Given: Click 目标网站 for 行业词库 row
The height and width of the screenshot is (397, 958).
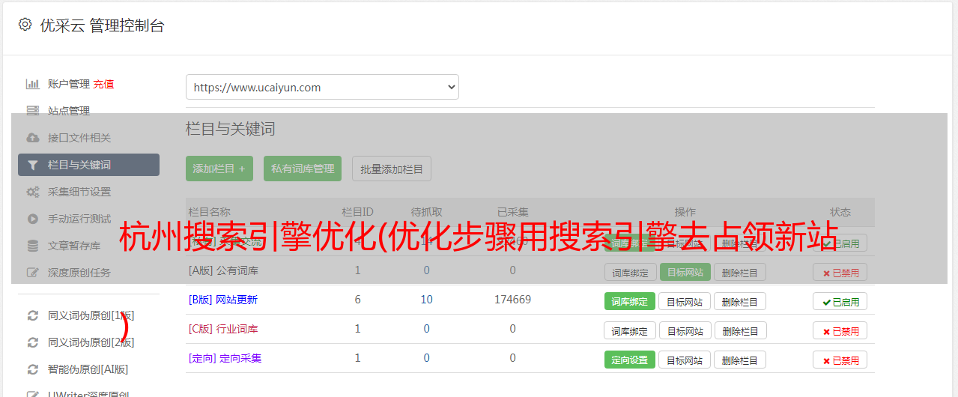Looking at the screenshot, I should click(685, 330).
